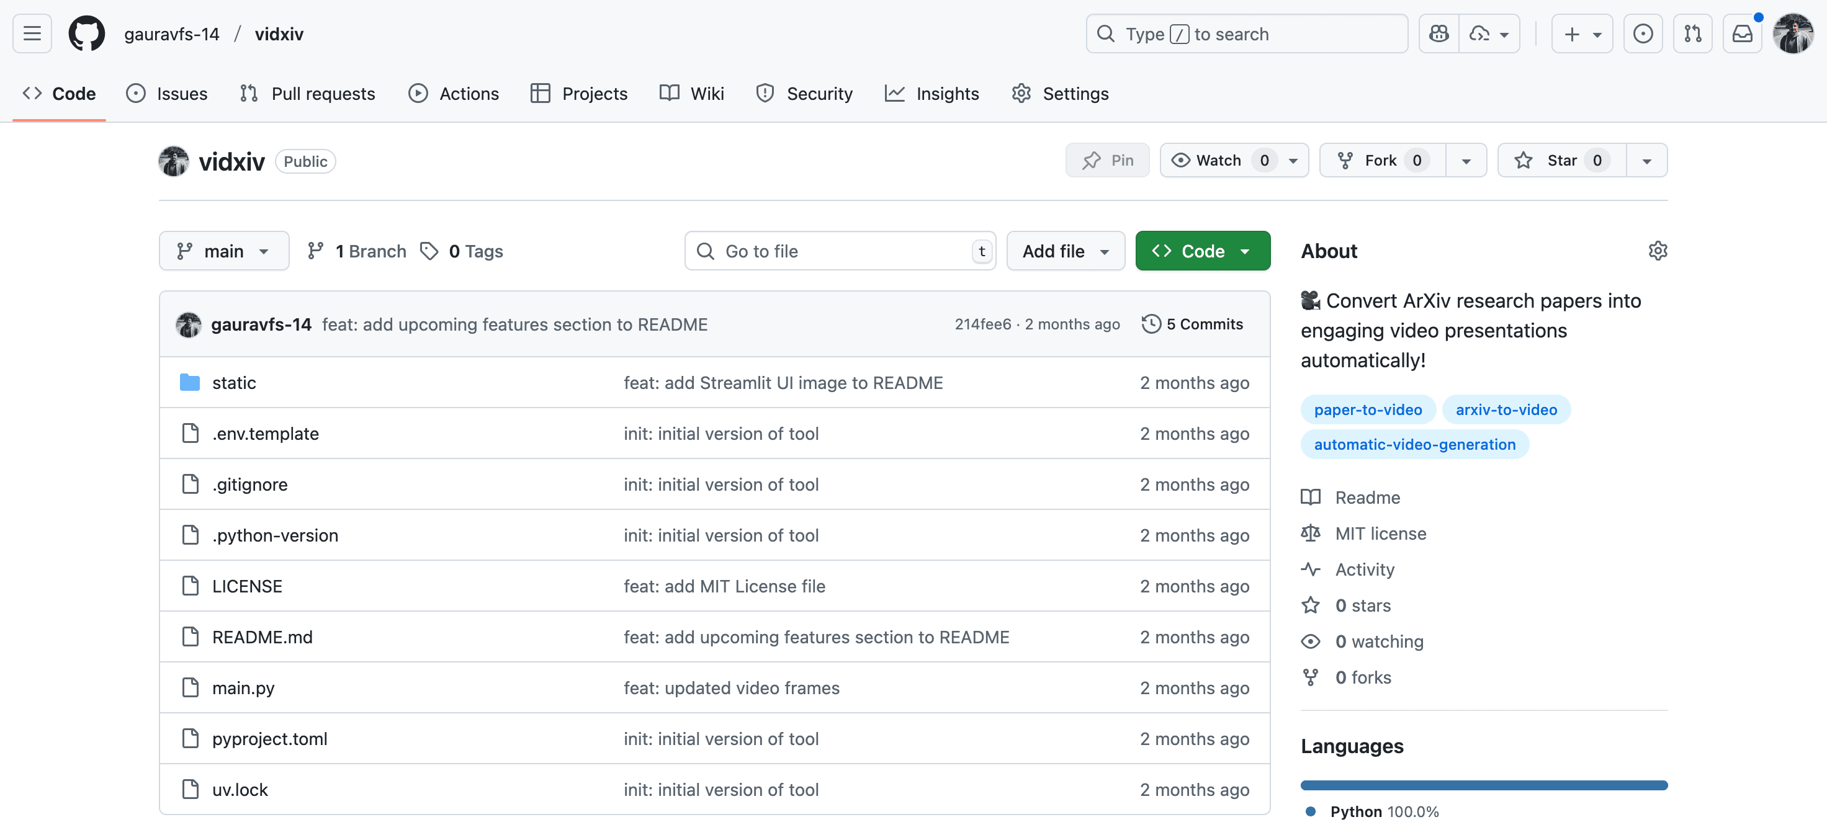Open the notifications inbox icon
Image resolution: width=1827 pixels, height=835 pixels.
tap(1742, 33)
